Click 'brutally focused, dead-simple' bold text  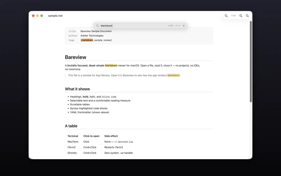(x=86, y=66)
